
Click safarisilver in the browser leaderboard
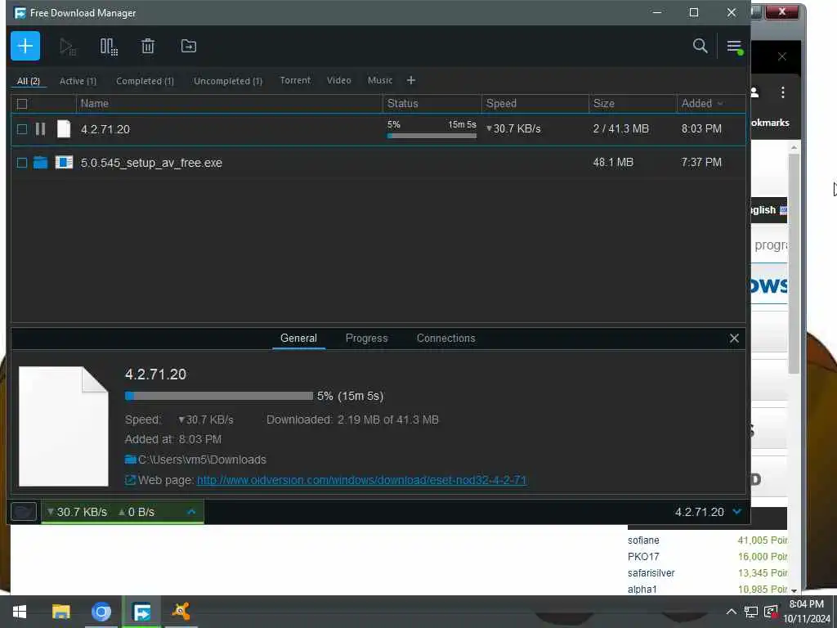[651, 572]
